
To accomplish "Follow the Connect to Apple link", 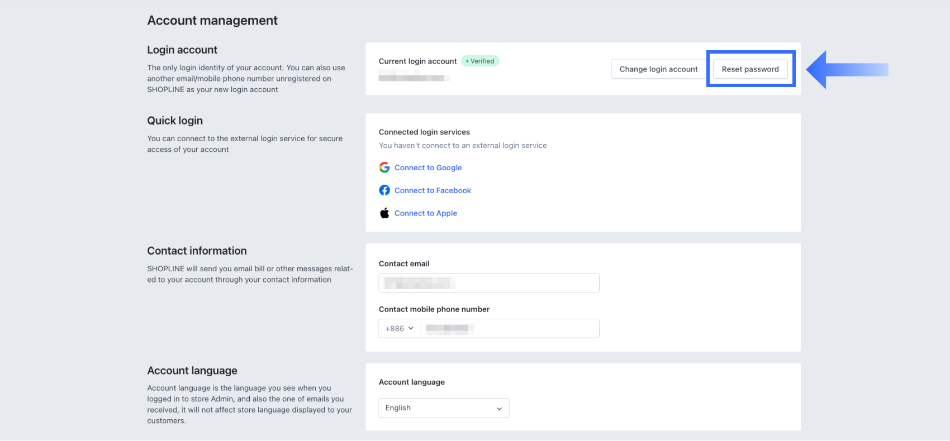I will 426,213.
